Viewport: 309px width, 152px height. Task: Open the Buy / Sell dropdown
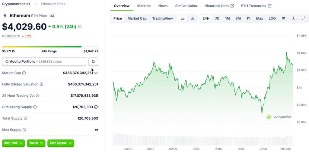point(14,143)
